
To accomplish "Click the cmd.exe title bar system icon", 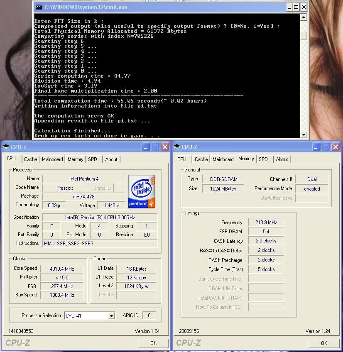I will 39,7.
